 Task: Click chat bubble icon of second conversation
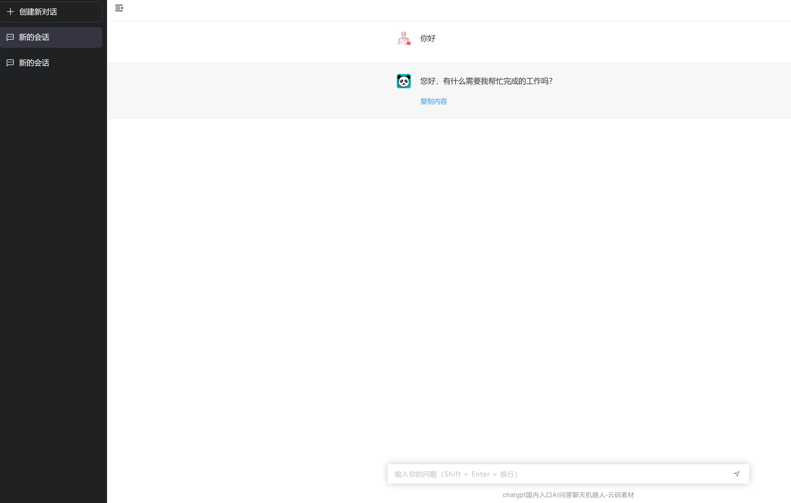point(10,62)
